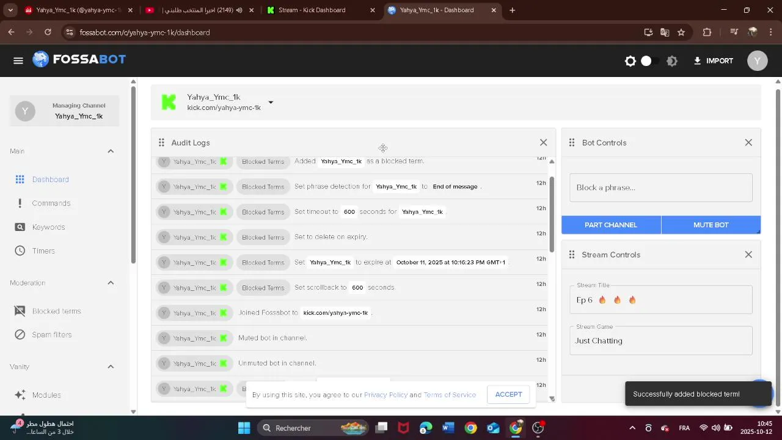The height and width of the screenshot is (440, 782).
Task: Collapse the Vanity sidebar section
Action: (111, 367)
